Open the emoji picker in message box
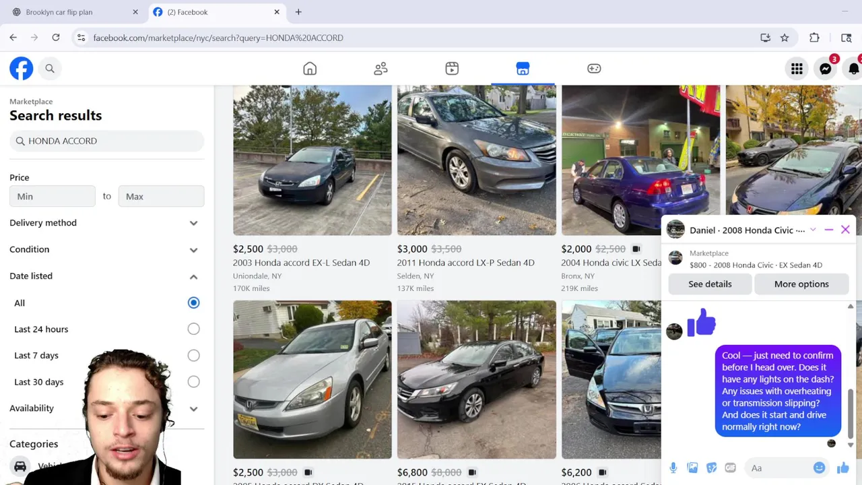The width and height of the screenshot is (862, 485). point(819,467)
